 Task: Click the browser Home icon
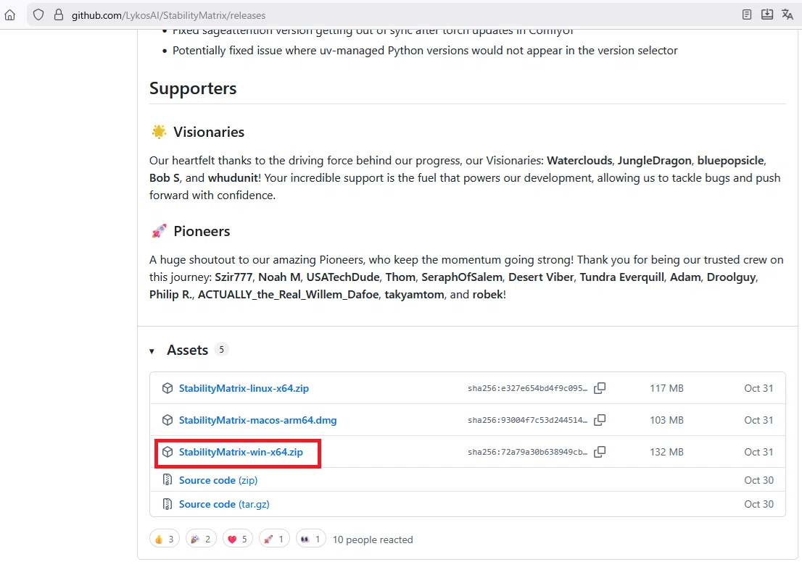(9, 14)
